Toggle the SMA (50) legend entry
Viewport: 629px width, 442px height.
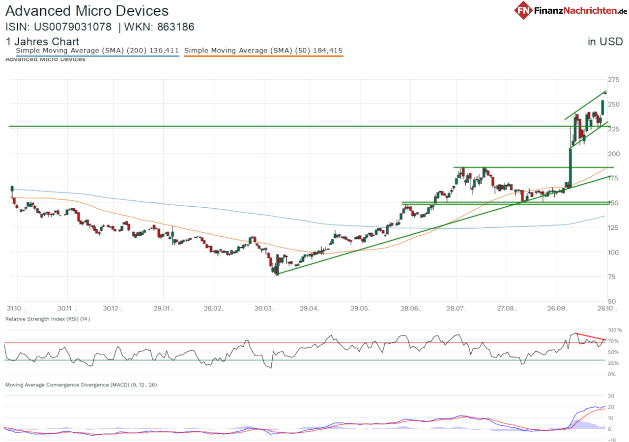point(263,50)
